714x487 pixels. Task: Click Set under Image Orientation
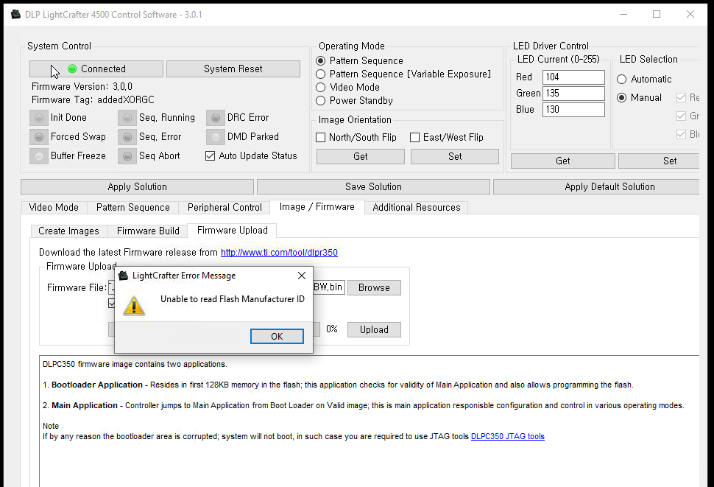point(455,156)
